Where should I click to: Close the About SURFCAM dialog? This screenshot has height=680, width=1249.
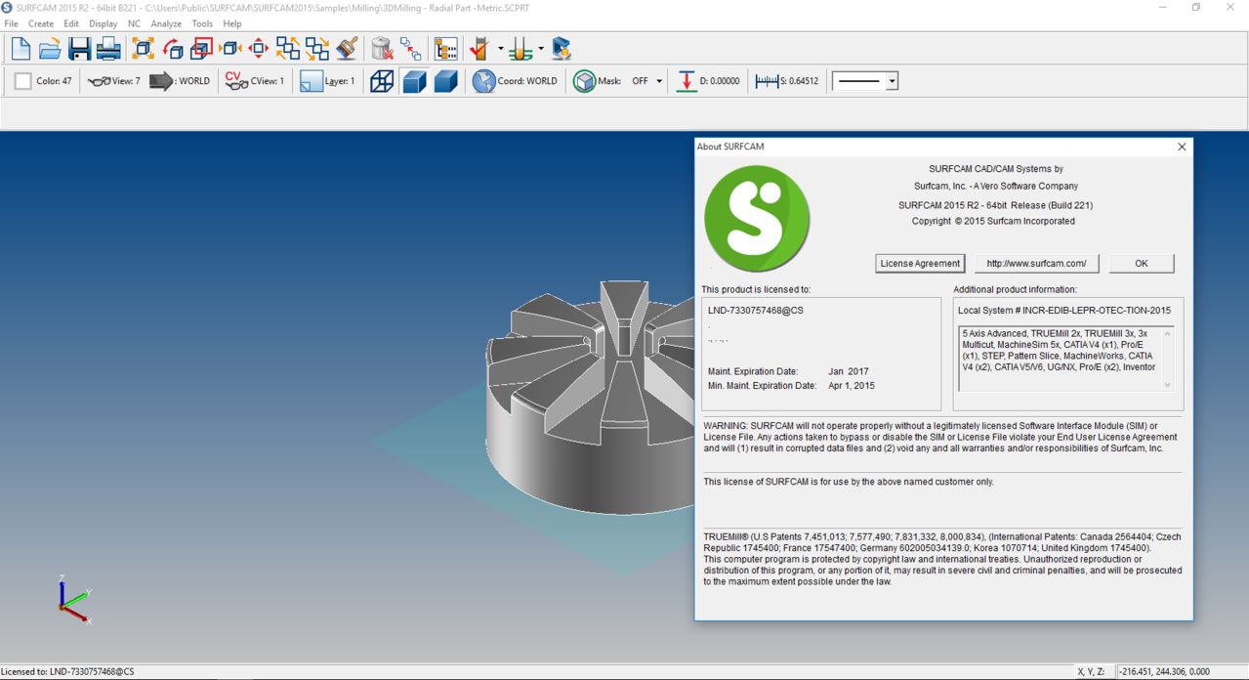(1182, 147)
